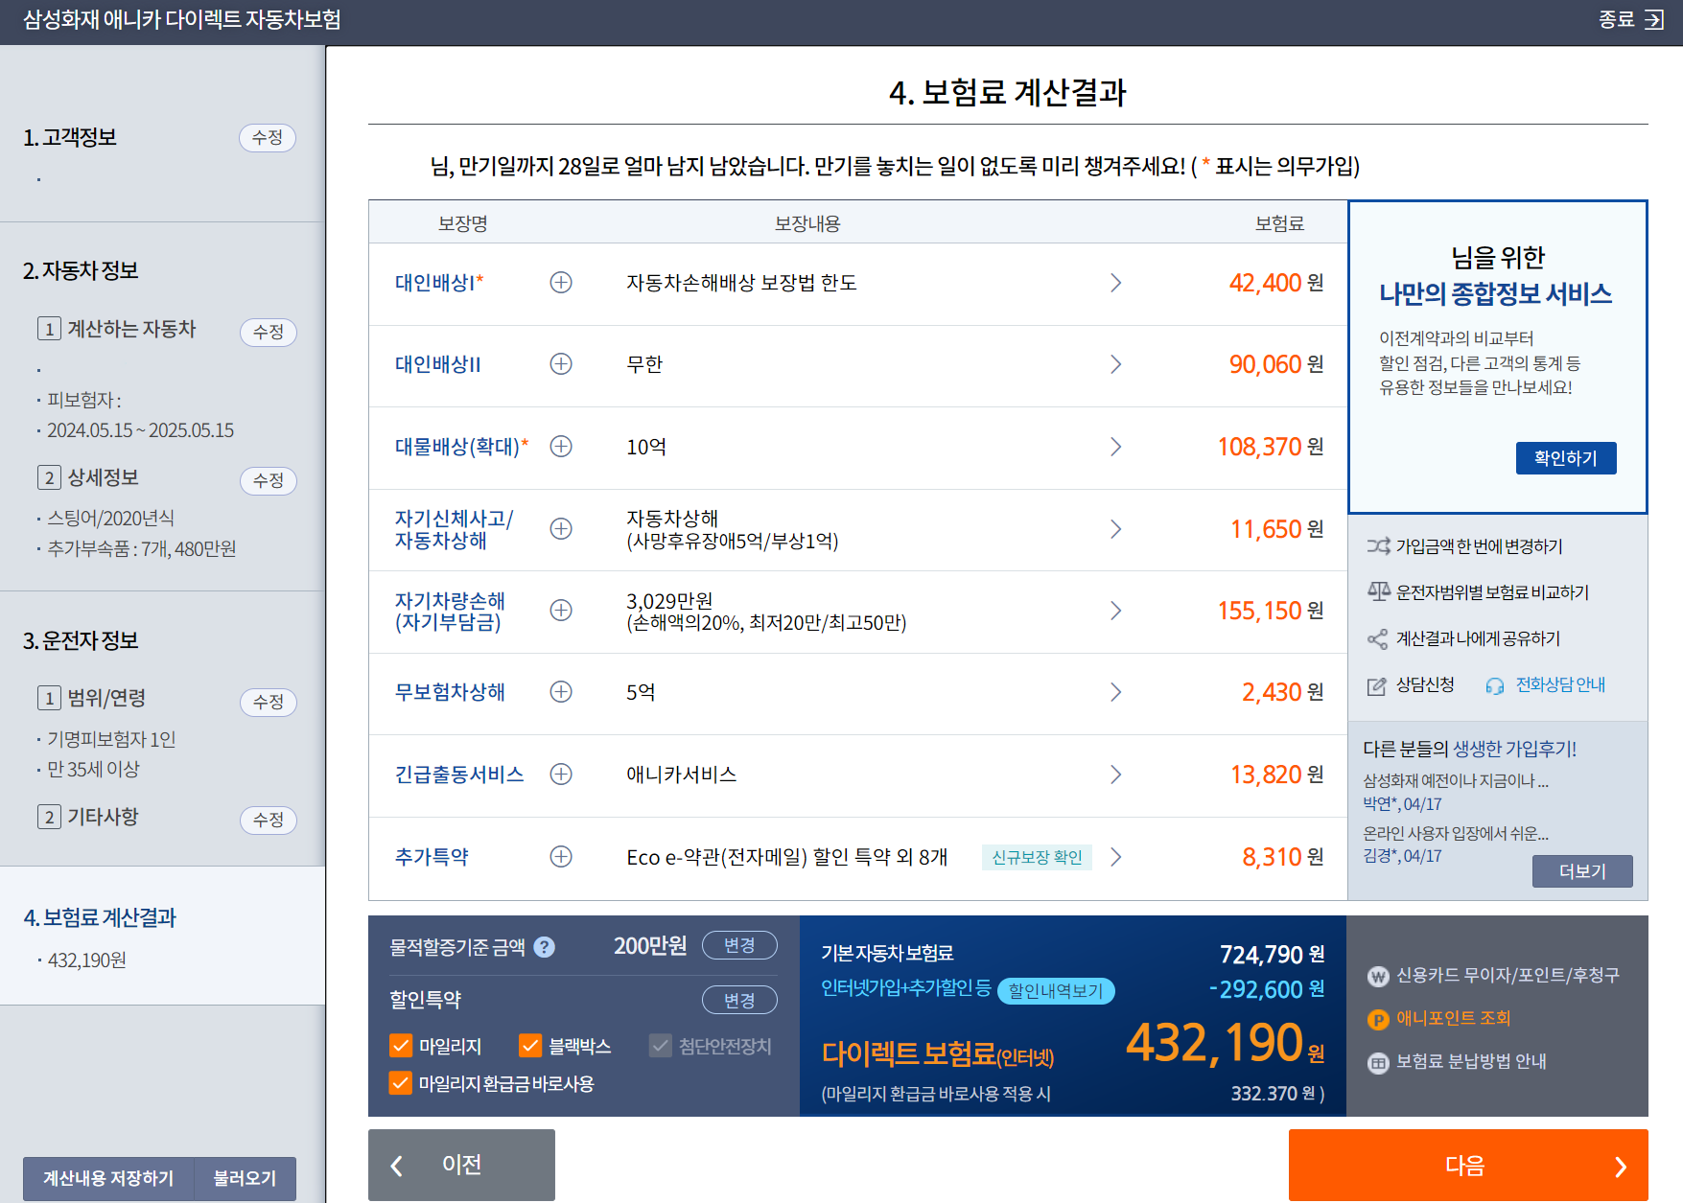Click 확인하기 in 종합정보 서비스 box

pyautogui.click(x=1566, y=458)
